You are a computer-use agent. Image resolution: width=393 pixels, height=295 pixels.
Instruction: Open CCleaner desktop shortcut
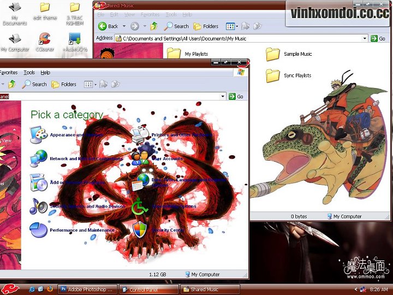click(x=45, y=42)
